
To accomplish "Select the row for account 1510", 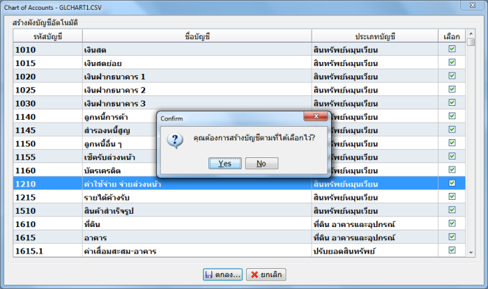I will tap(47, 210).
